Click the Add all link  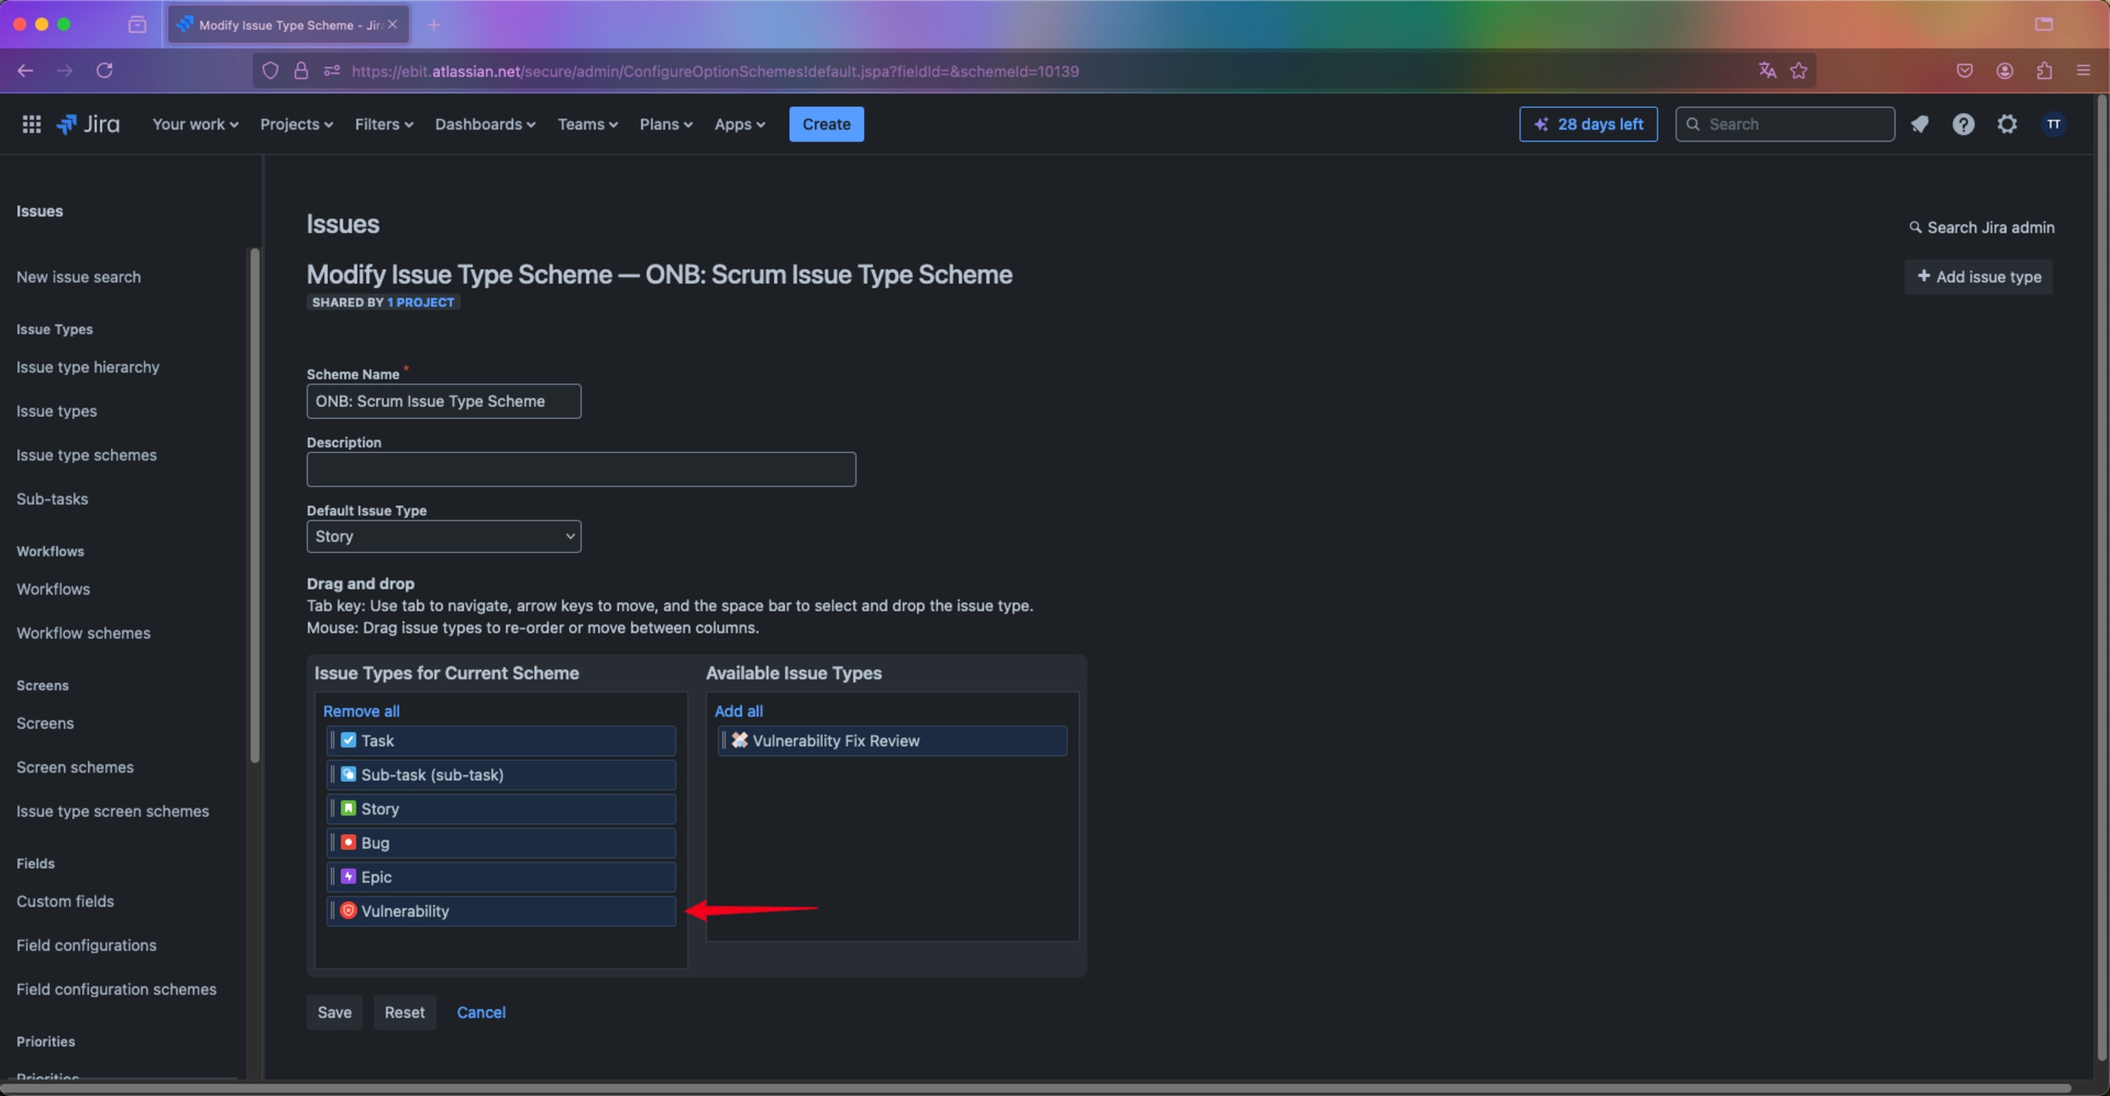(x=738, y=710)
